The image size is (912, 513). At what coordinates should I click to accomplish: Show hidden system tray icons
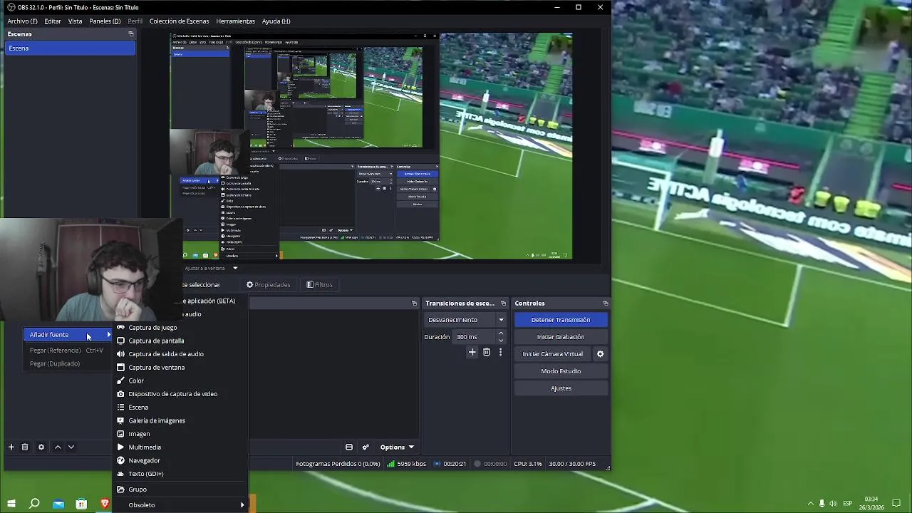pos(810,504)
